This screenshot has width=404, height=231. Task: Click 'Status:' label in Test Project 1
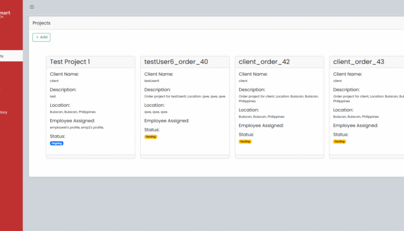click(x=58, y=136)
